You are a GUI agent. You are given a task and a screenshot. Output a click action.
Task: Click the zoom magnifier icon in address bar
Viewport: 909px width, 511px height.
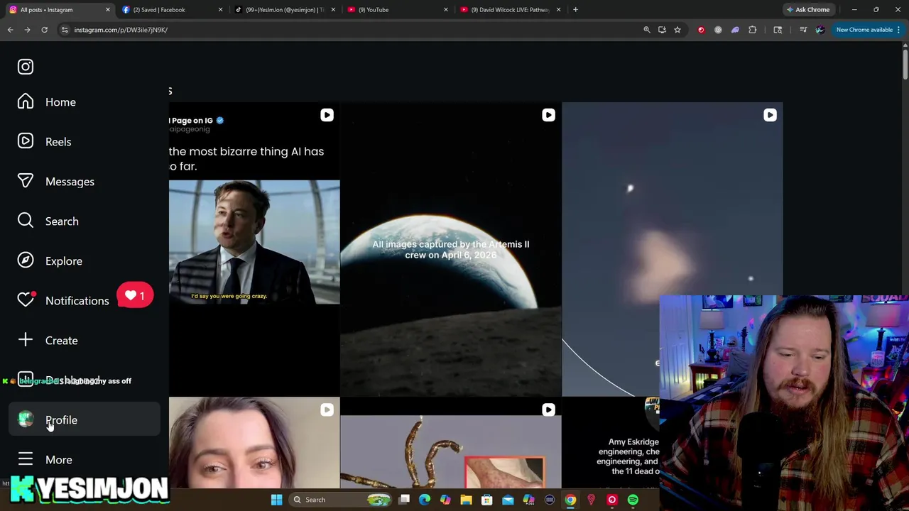[x=646, y=30]
